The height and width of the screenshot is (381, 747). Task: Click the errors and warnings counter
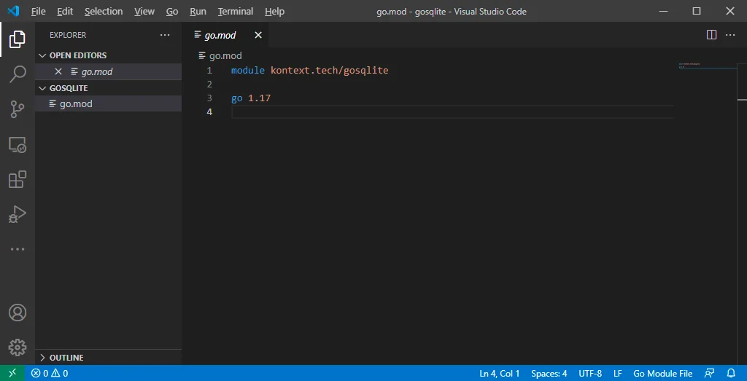coord(50,374)
